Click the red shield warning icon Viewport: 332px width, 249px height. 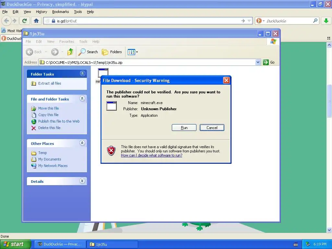[111, 150]
